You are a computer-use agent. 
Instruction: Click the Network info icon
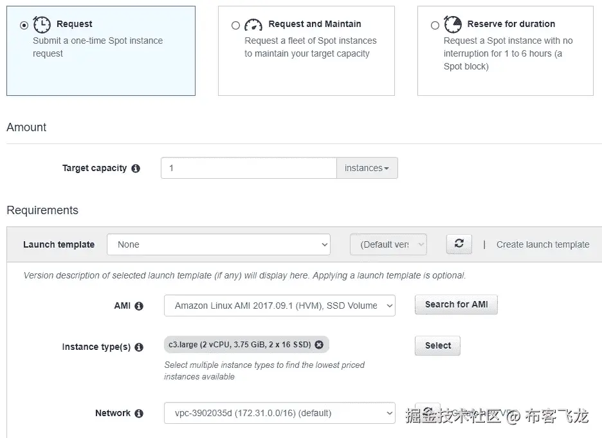(139, 414)
